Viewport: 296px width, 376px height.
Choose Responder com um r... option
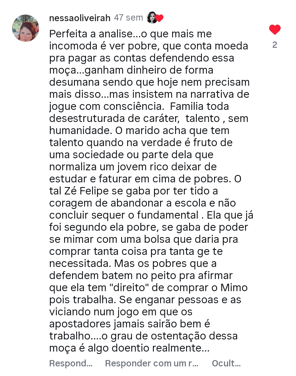tap(152, 363)
